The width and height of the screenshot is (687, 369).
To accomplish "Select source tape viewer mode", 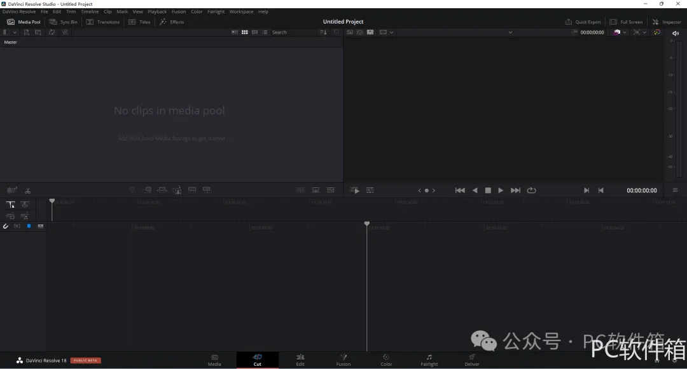I will pyautogui.click(x=359, y=32).
